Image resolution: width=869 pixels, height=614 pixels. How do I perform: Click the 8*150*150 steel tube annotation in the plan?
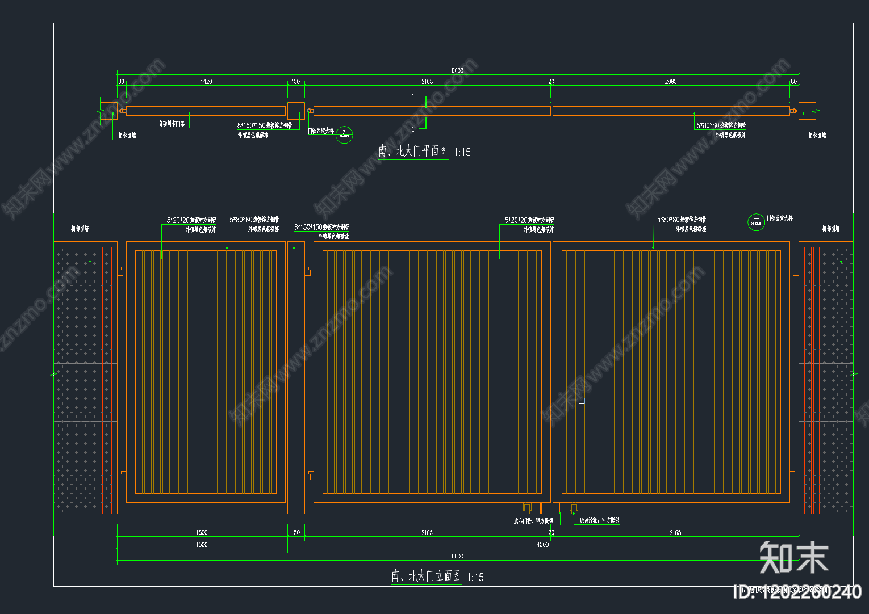[x=265, y=125]
